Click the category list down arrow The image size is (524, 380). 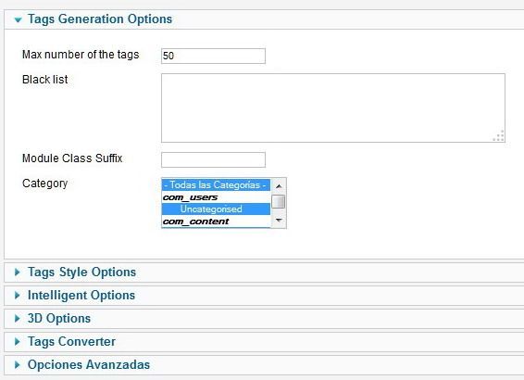[x=279, y=220]
